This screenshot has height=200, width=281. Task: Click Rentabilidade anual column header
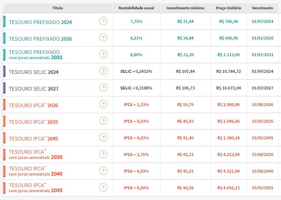(x=136, y=8)
